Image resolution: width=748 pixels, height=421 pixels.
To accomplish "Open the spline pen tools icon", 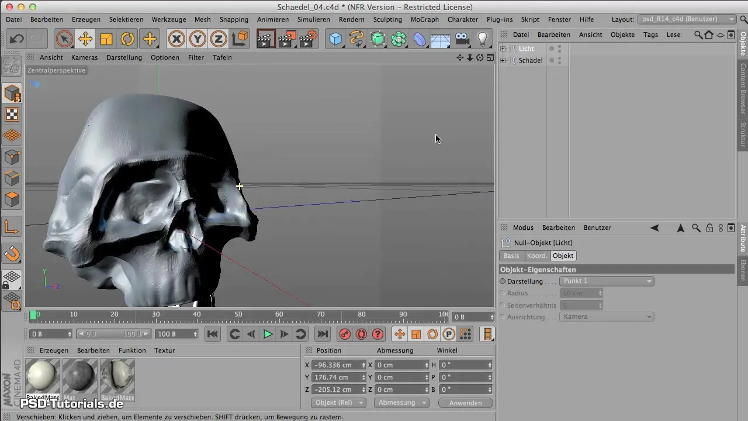I will 356,39.
